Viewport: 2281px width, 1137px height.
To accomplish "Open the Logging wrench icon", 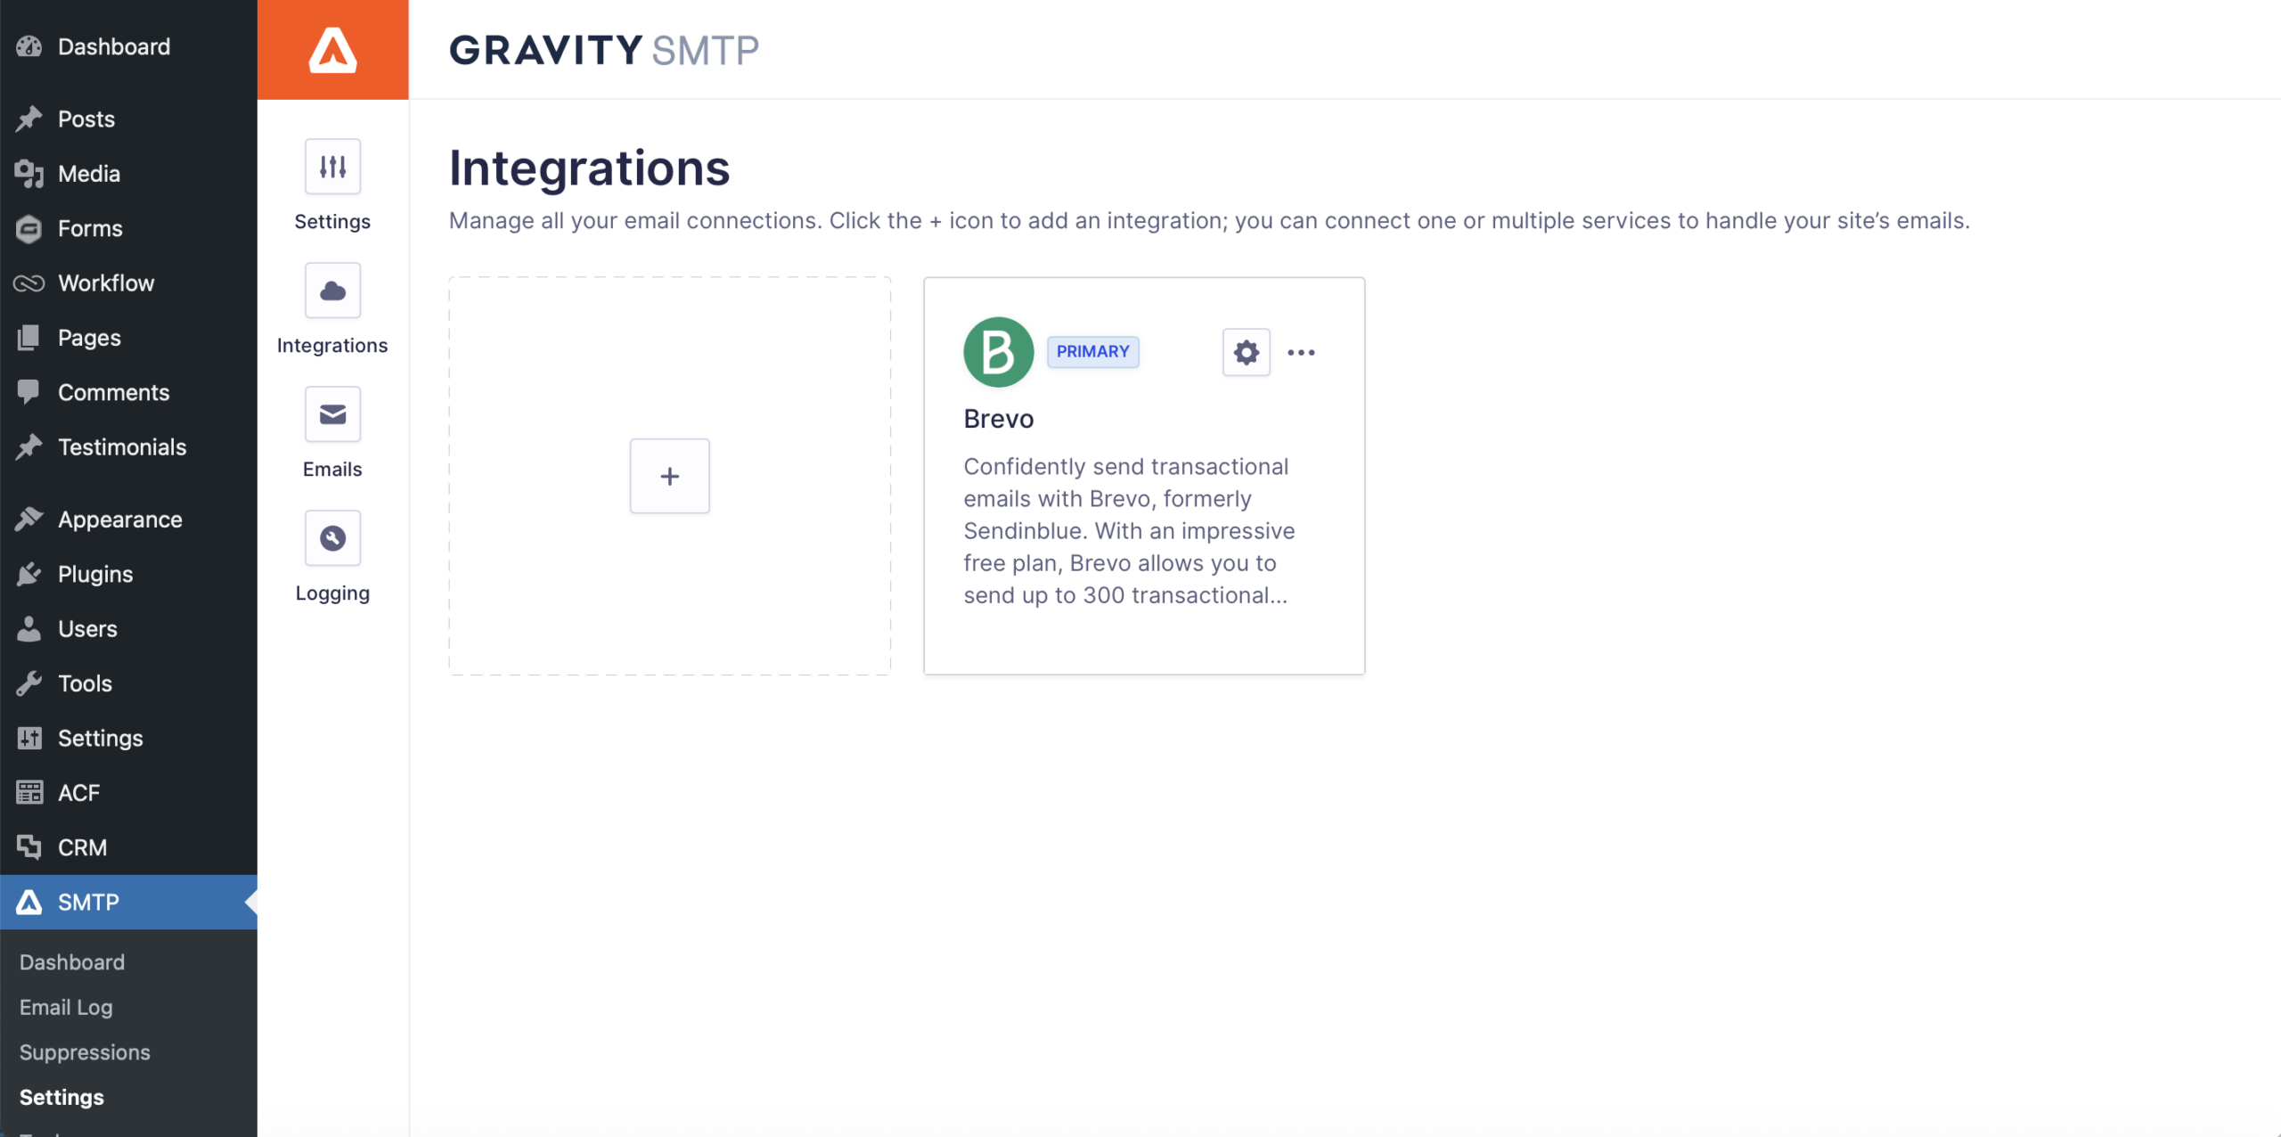I will click(x=332, y=538).
